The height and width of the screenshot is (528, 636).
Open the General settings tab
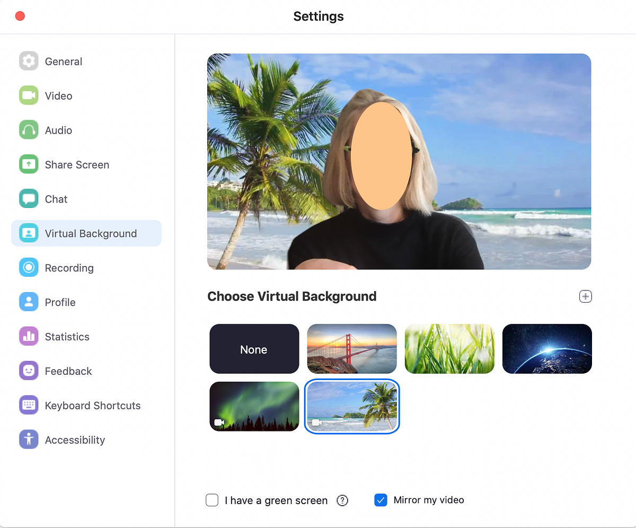[x=86, y=61]
